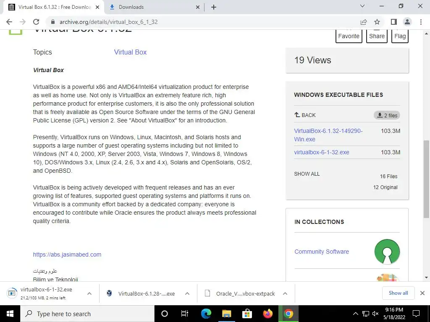The width and height of the screenshot is (430, 322).
Task: Click SHOW ALL files
Action: (x=307, y=174)
